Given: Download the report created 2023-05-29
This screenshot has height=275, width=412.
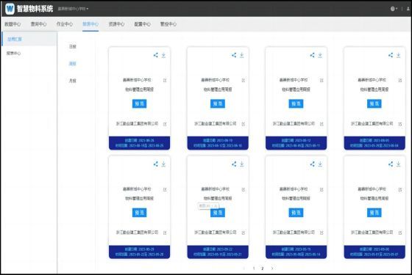Looking at the screenshot, I should (163, 164).
